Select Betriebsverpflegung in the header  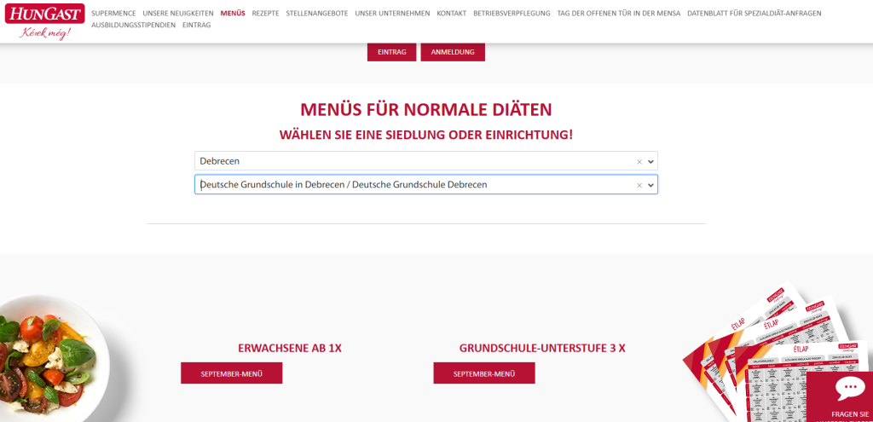click(x=512, y=14)
